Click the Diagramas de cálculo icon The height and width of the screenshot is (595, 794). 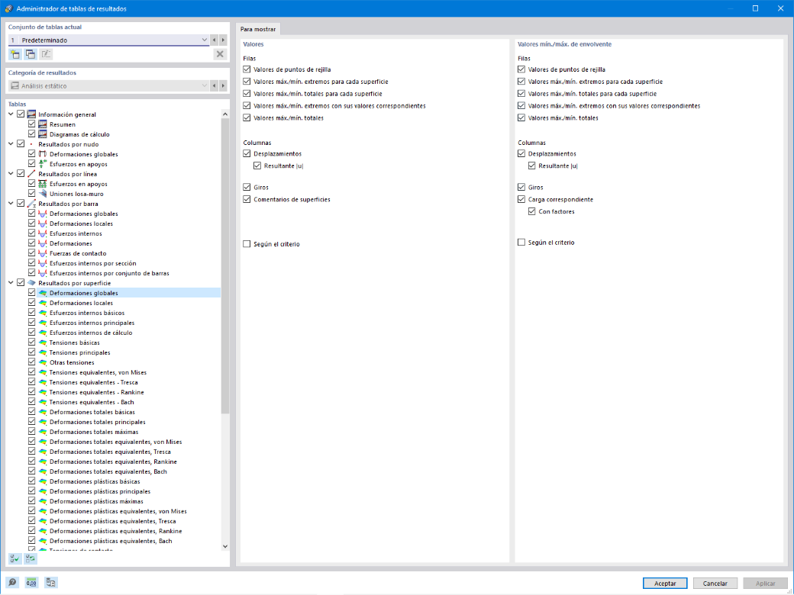pos(43,134)
